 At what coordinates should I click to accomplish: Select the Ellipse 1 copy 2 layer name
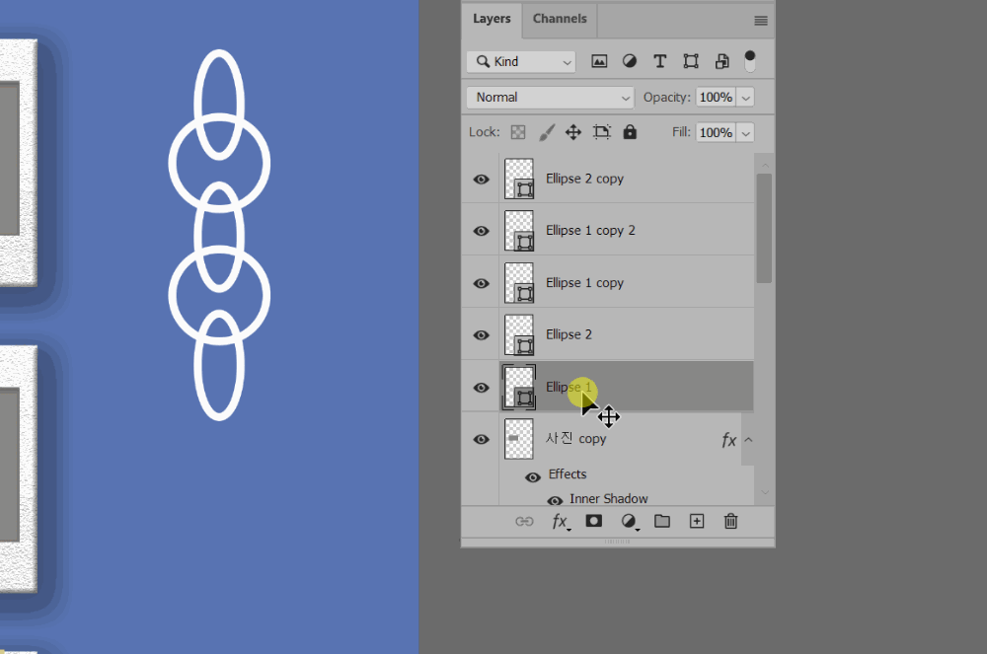click(x=590, y=231)
